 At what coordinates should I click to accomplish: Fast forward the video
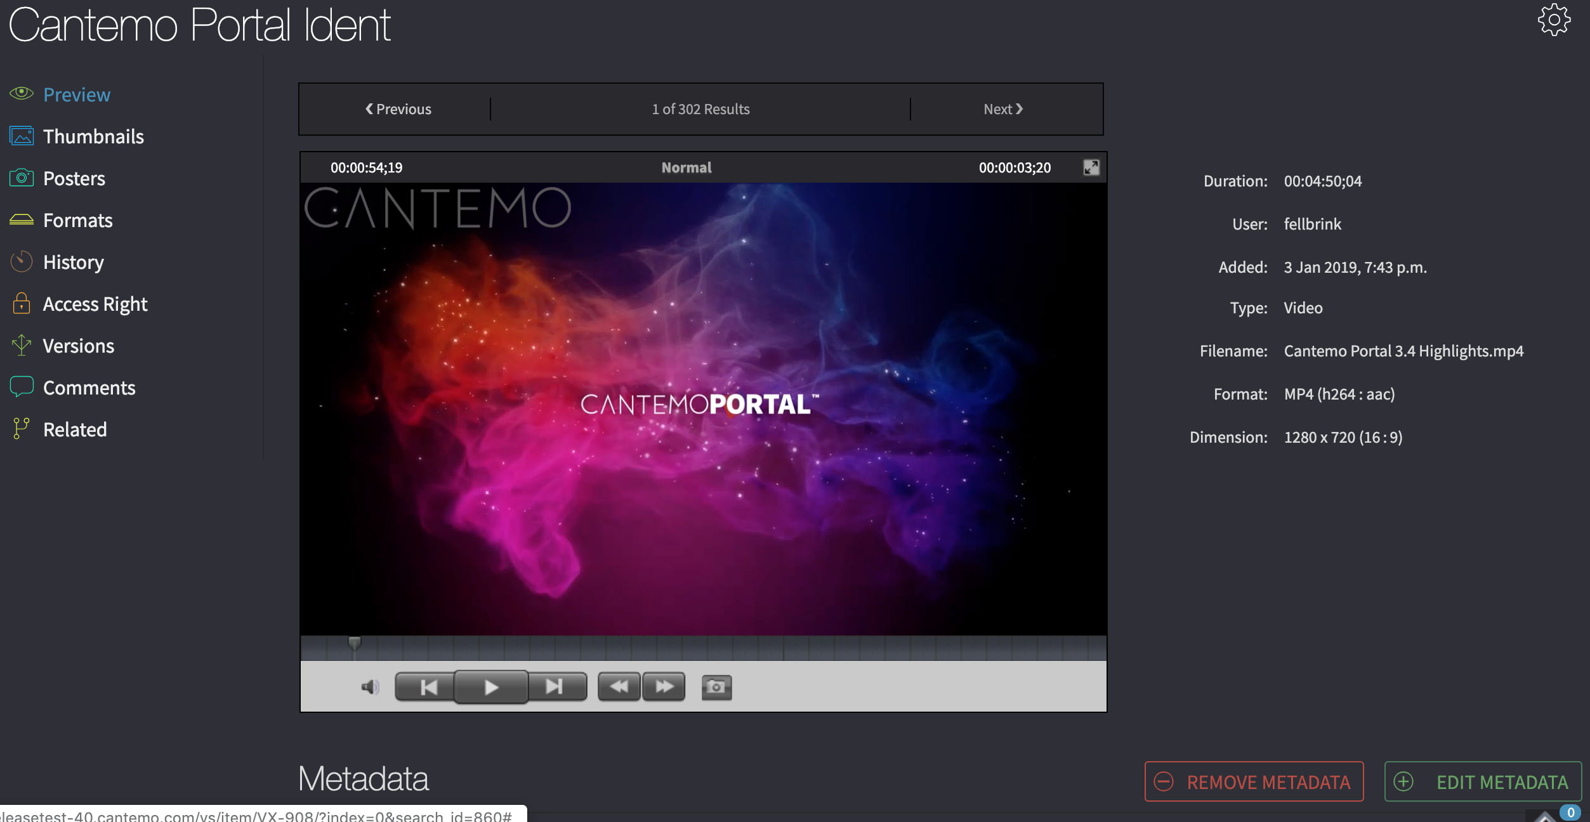coord(664,687)
